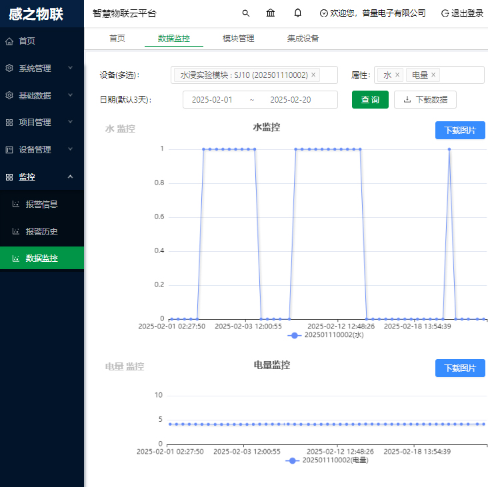
Task: Open 报警信息 in the sidebar
Action: [x=42, y=205]
